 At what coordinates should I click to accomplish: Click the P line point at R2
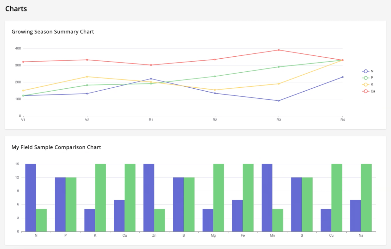click(215, 76)
